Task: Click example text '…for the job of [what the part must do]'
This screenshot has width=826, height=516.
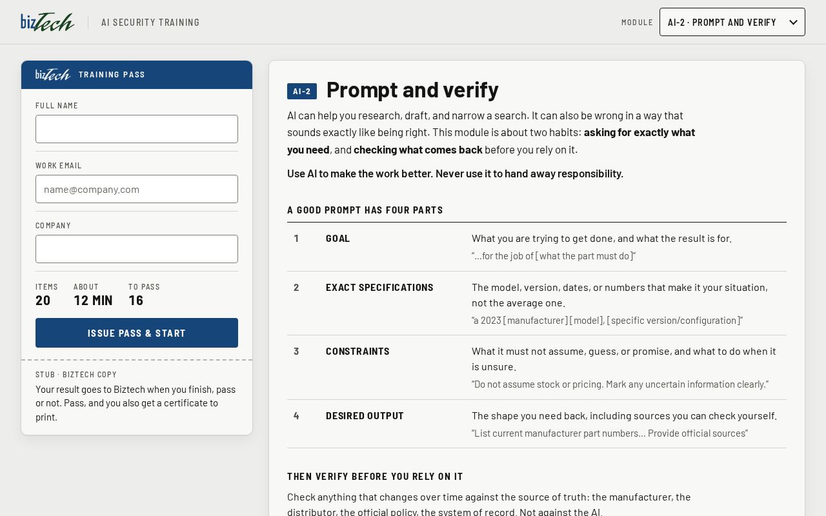Action: point(554,256)
